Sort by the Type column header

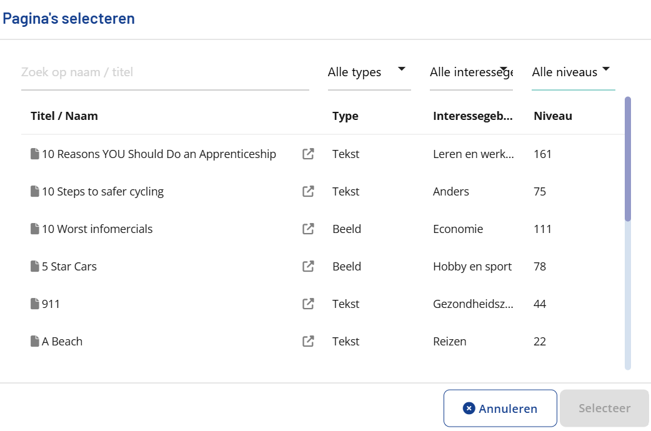pyautogui.click(x=345, y=116)
